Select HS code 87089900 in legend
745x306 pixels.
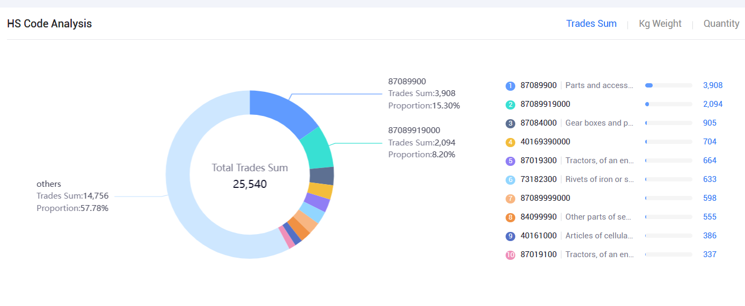[x=538, y=85]
